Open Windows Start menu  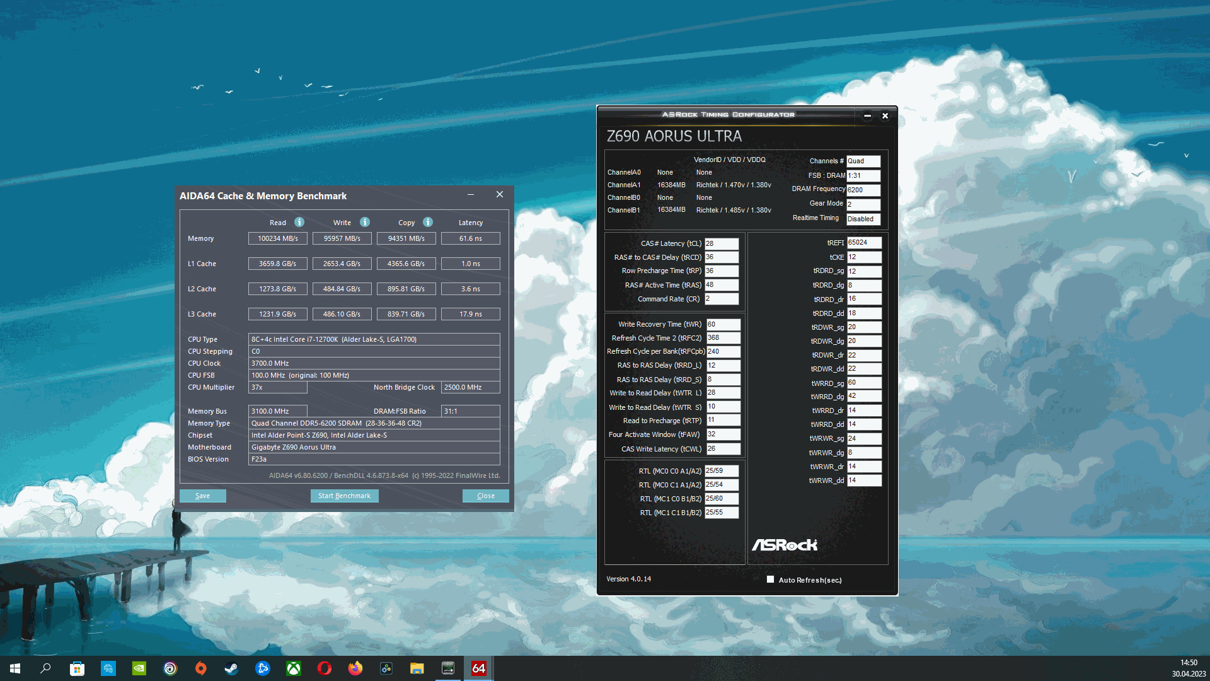pos(15,668)
